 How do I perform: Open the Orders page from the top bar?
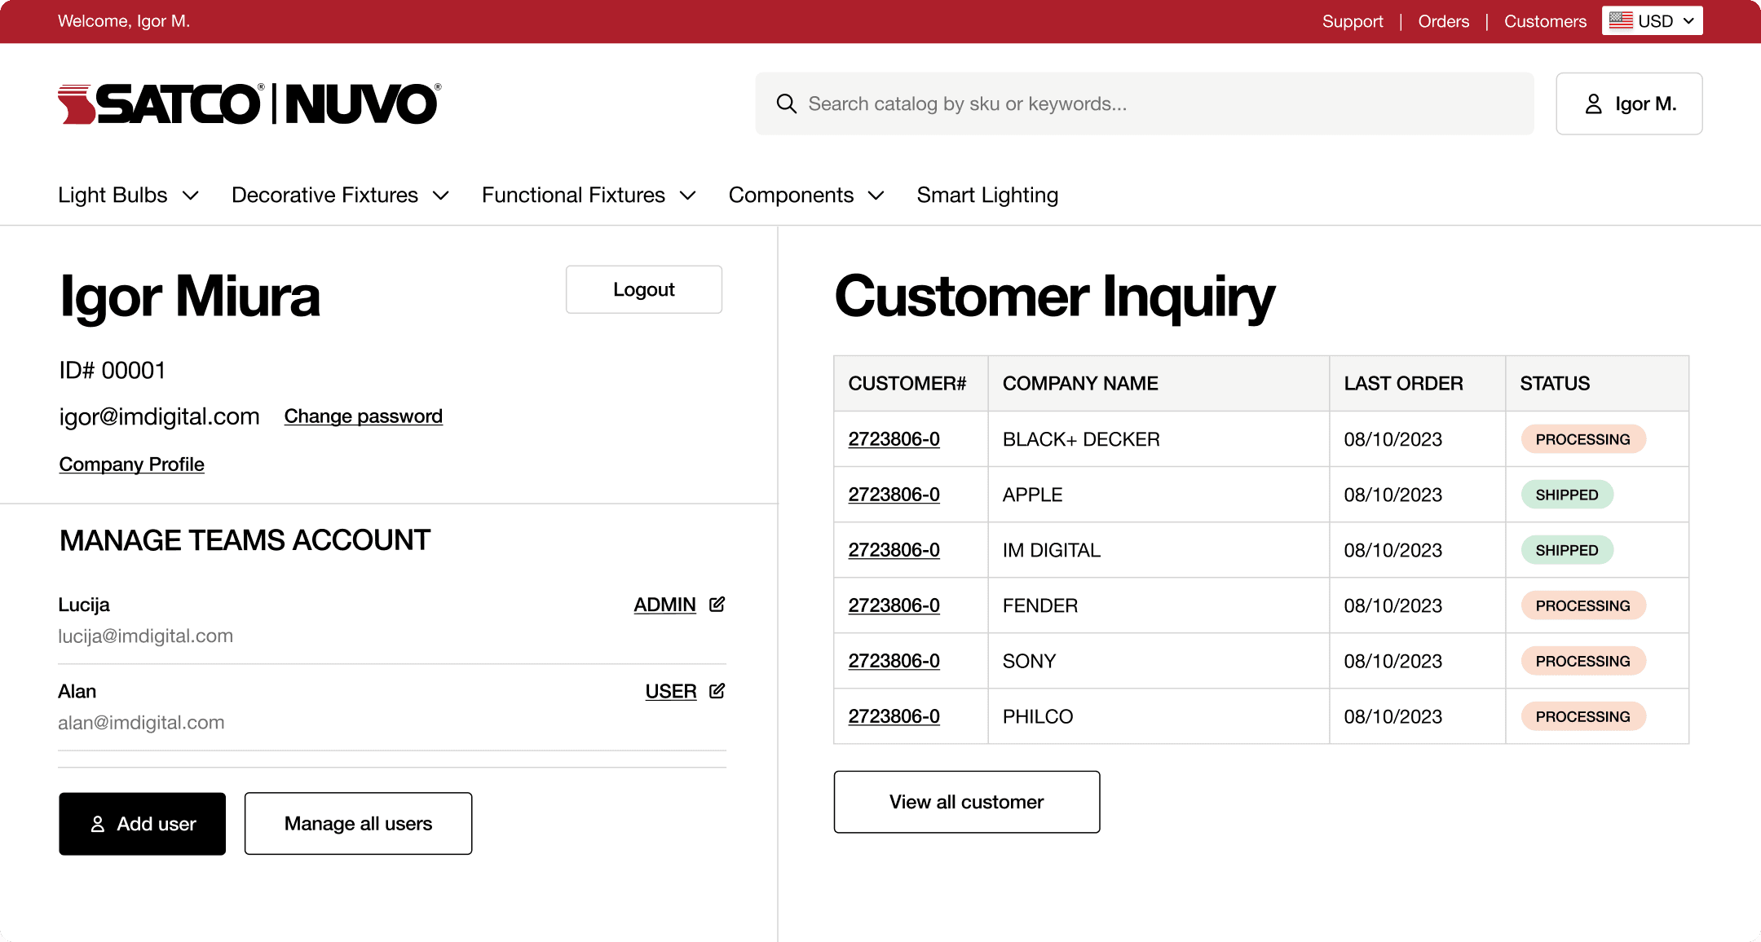point(1443,21)
